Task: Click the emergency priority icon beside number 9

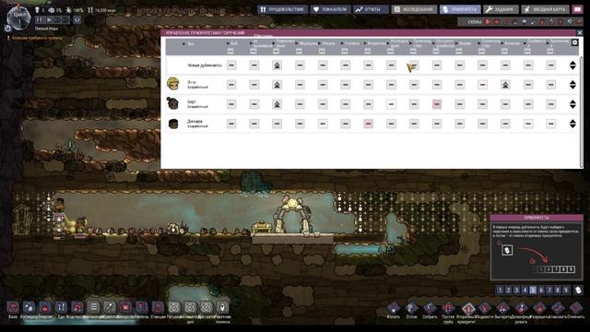Action: point(578,290)
